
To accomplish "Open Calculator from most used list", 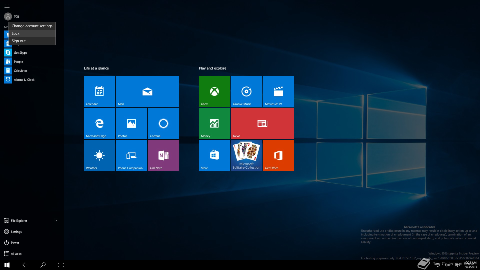I will click(32, 70).
